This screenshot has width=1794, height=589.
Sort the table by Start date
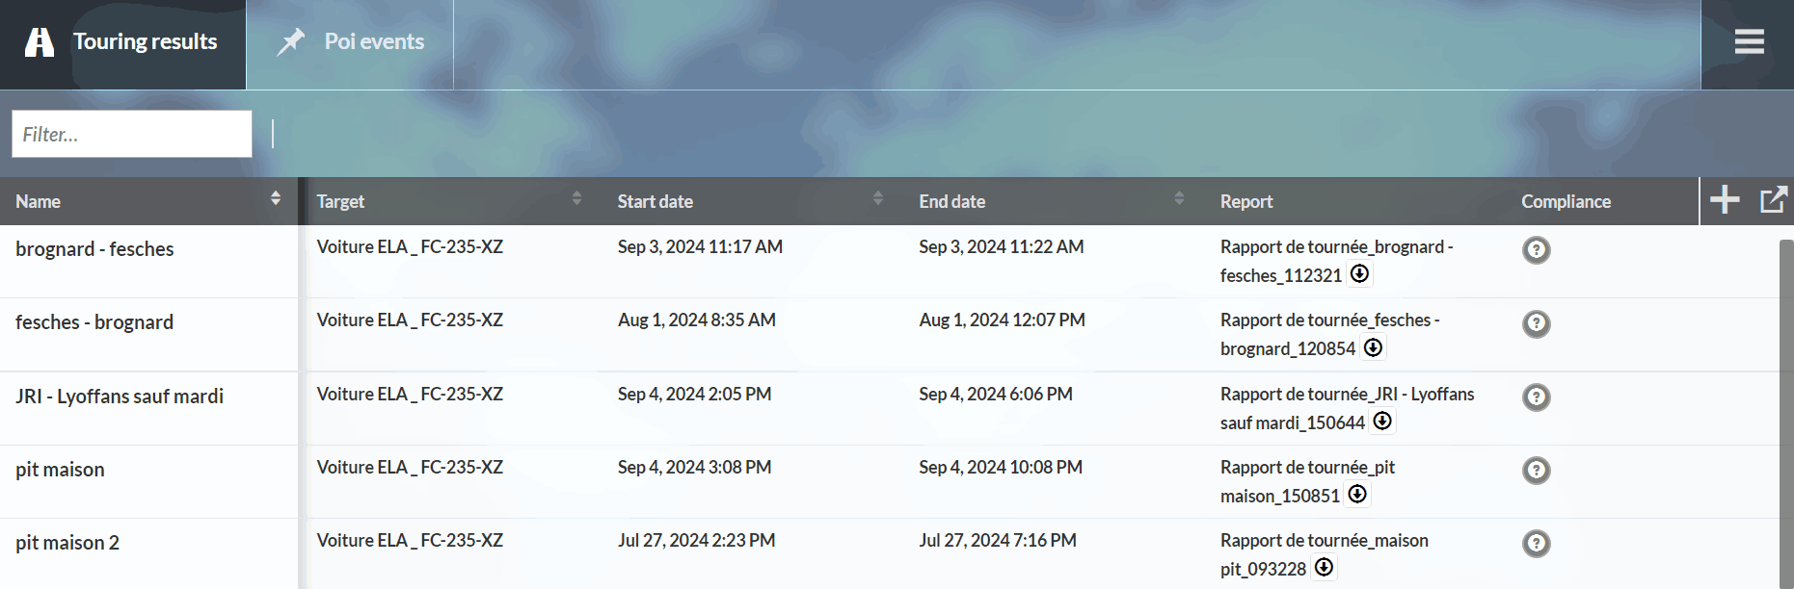(x=877, y=199)
